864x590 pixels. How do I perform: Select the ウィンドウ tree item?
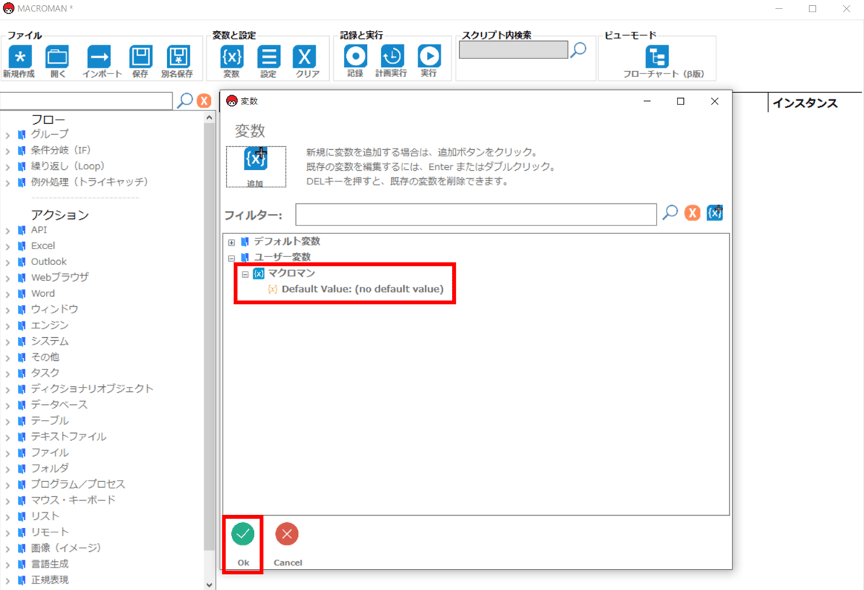(55, 309)
